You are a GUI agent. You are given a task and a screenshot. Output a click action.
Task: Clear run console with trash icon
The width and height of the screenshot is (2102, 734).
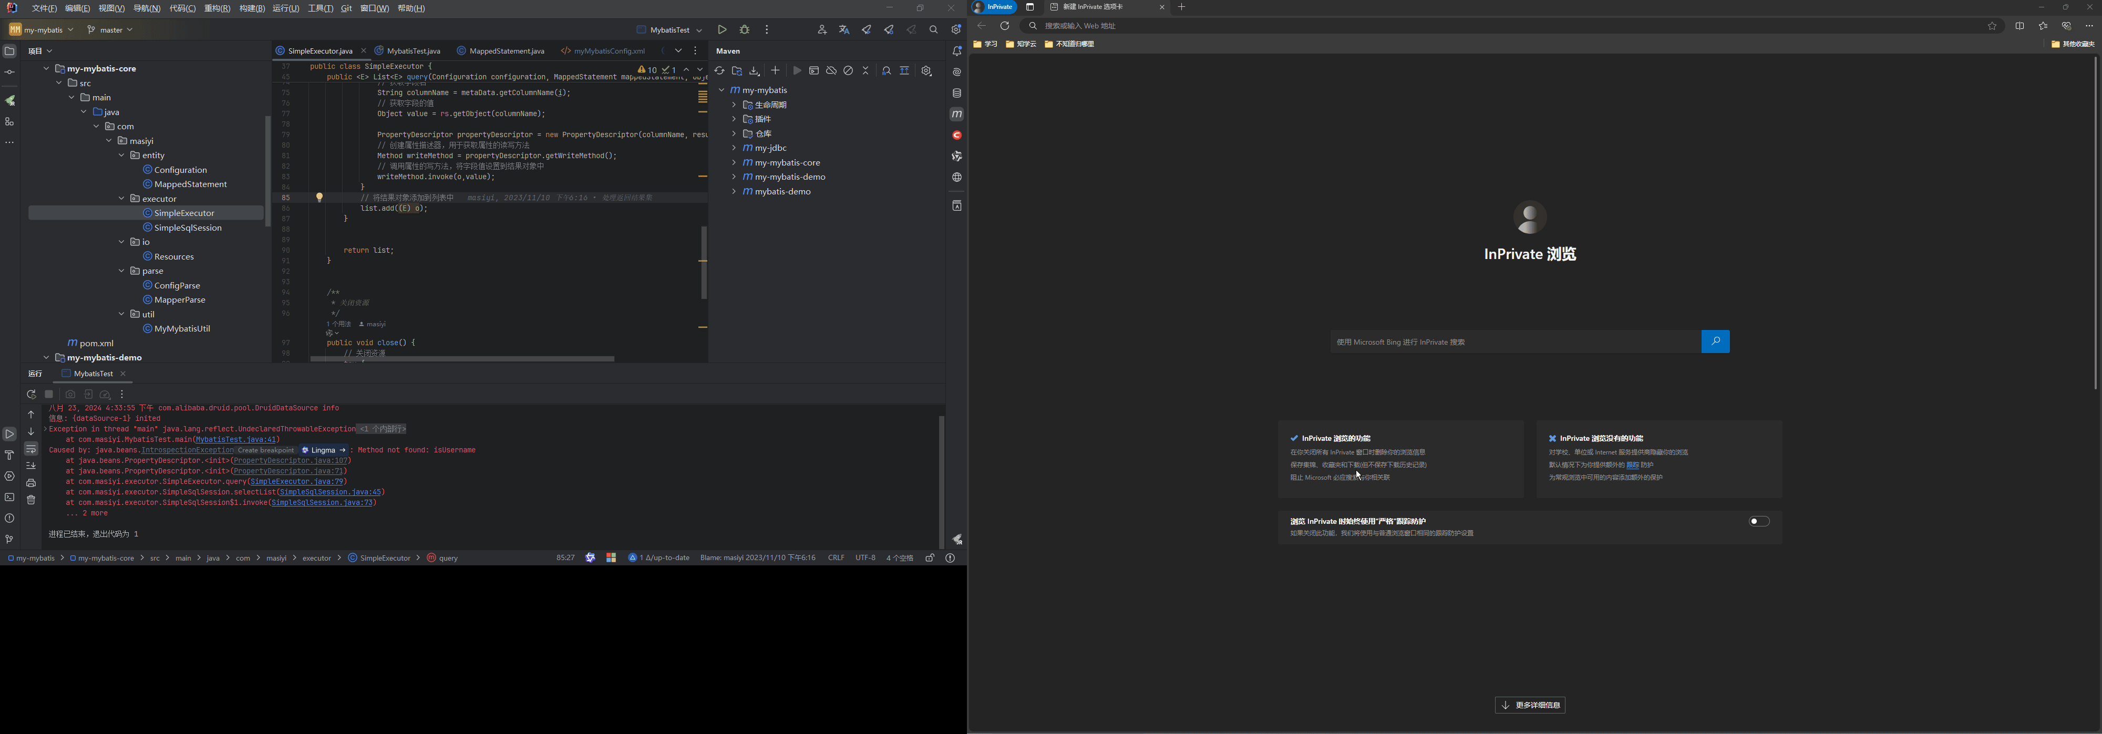tap(31, 500)
